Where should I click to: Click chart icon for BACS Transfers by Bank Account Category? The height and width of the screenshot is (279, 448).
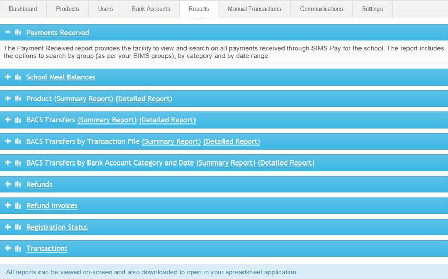pos(18,162)
